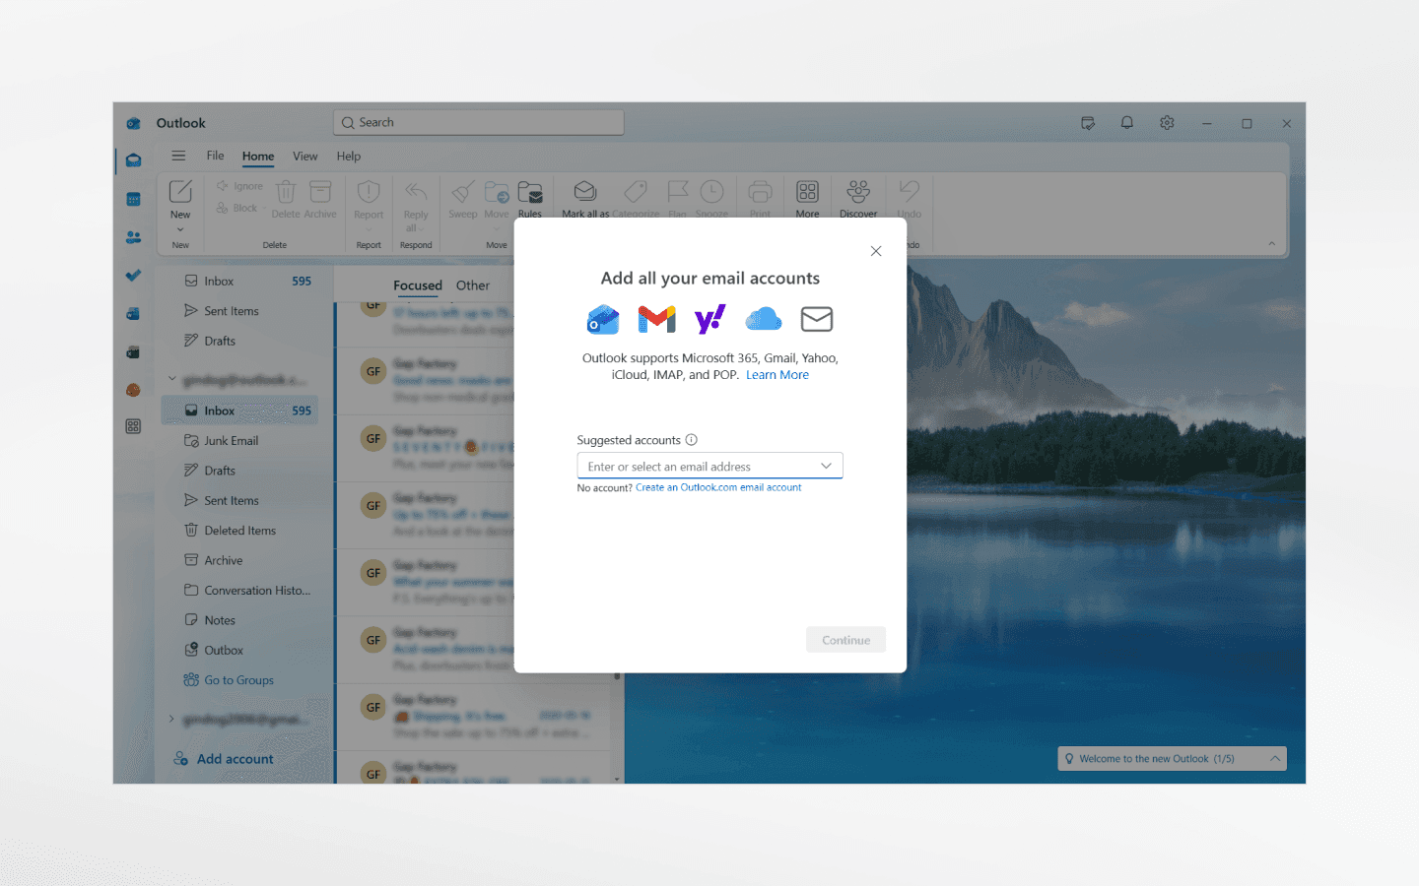Toggle the folder pane with the hamburger icon
Screen dimensions: 1419x886
[x=178, y=156]
